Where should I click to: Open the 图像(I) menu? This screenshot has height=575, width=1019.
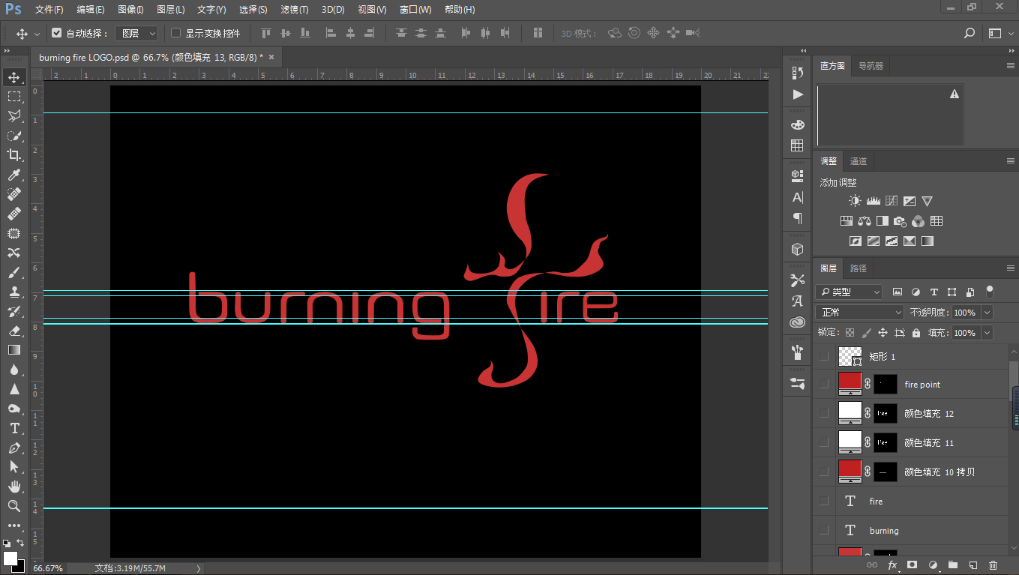[x=130, y=10]
